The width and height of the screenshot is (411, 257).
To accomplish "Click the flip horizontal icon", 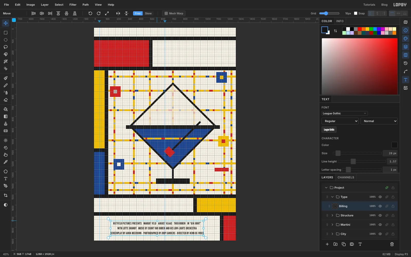I will pyautogui.click(x=118, y=13).
